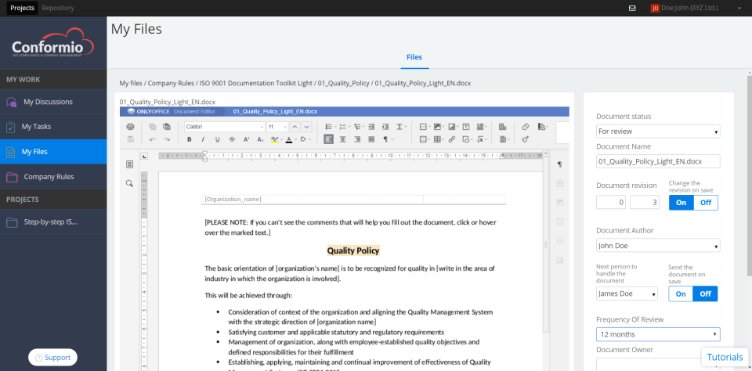Turn Off change the revision on save

[x=706, y=202]
